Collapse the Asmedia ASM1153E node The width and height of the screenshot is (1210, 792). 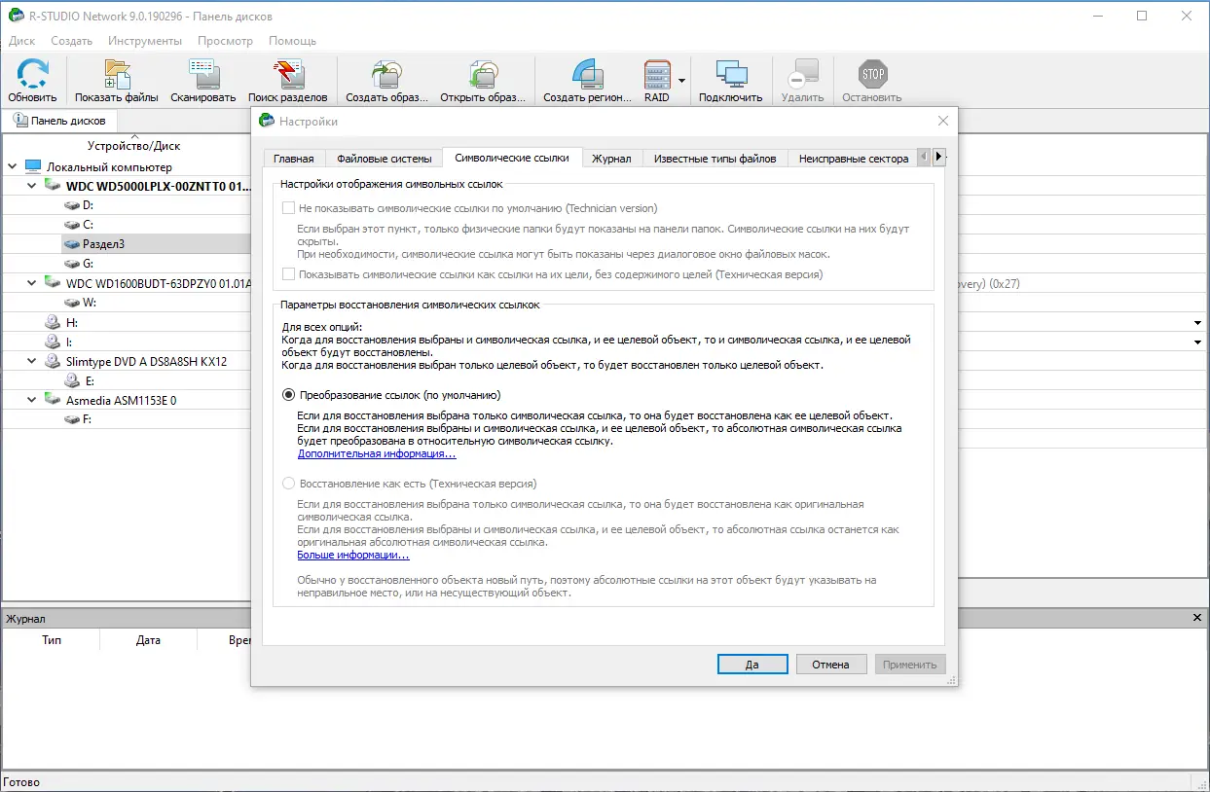click(31, 400)
